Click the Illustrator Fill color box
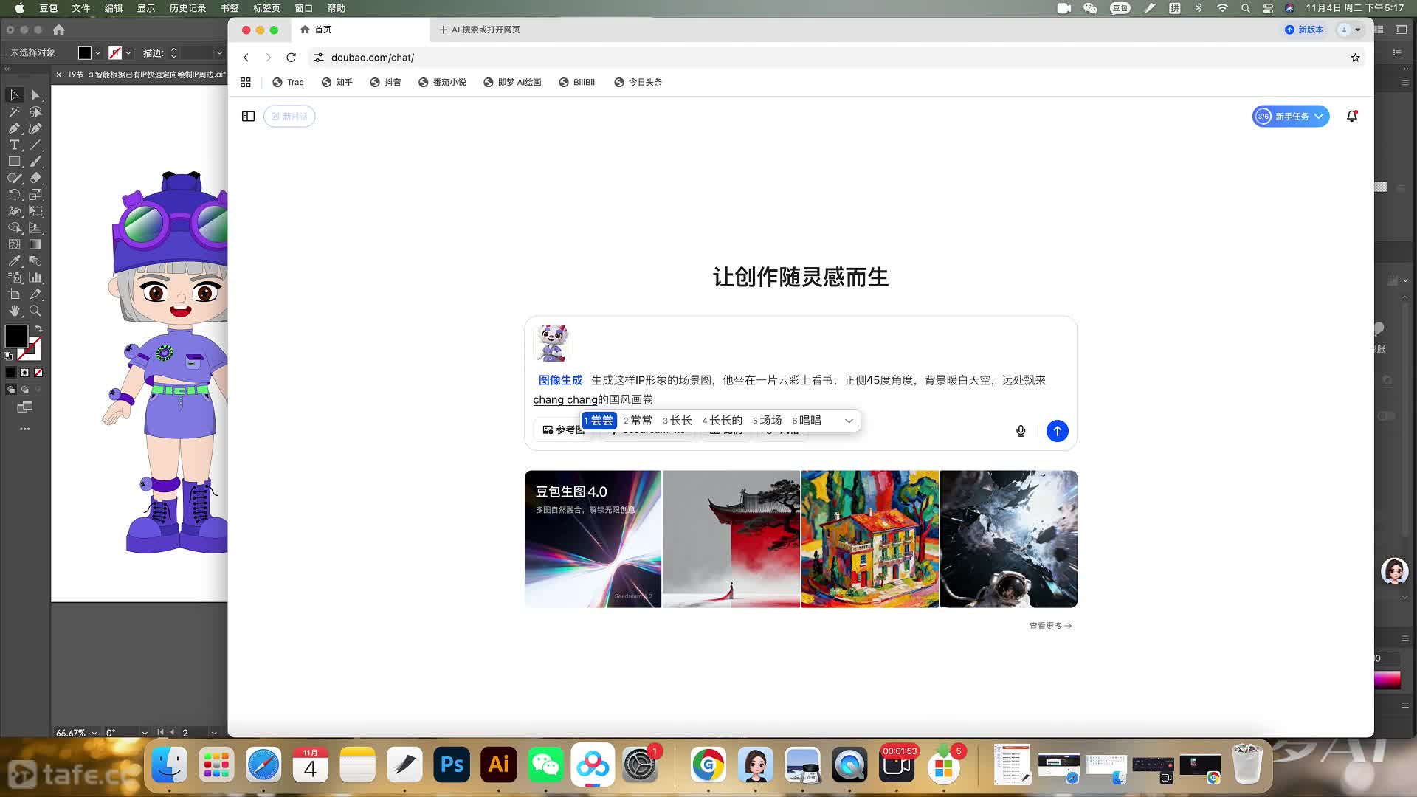The width and height of the screenshot is (1417, 797). click(16, 336)
